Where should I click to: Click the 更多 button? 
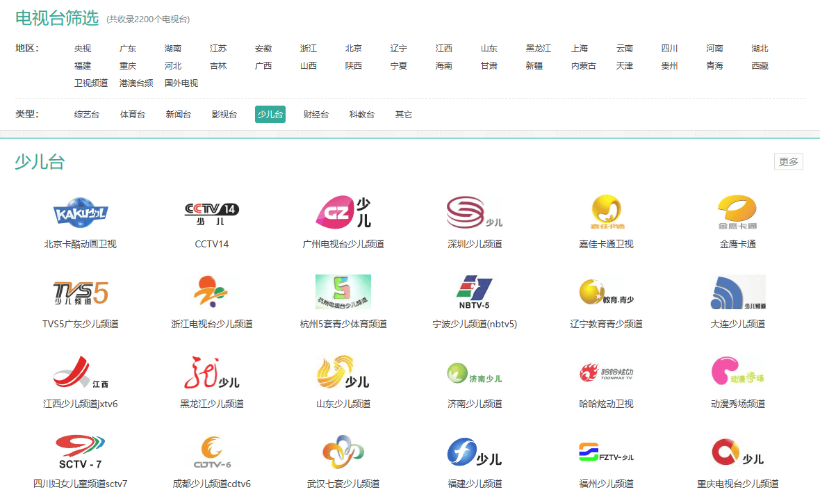789,162
